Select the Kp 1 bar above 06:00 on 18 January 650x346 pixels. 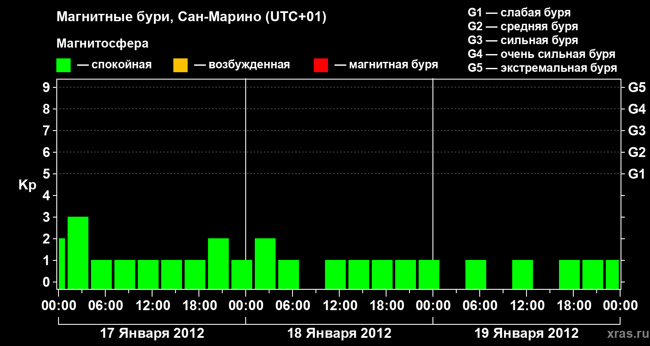pyautogui.click(x=289, y=274)
